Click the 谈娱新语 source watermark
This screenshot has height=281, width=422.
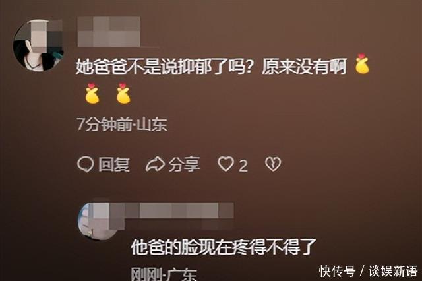click(x=393, y=271)
